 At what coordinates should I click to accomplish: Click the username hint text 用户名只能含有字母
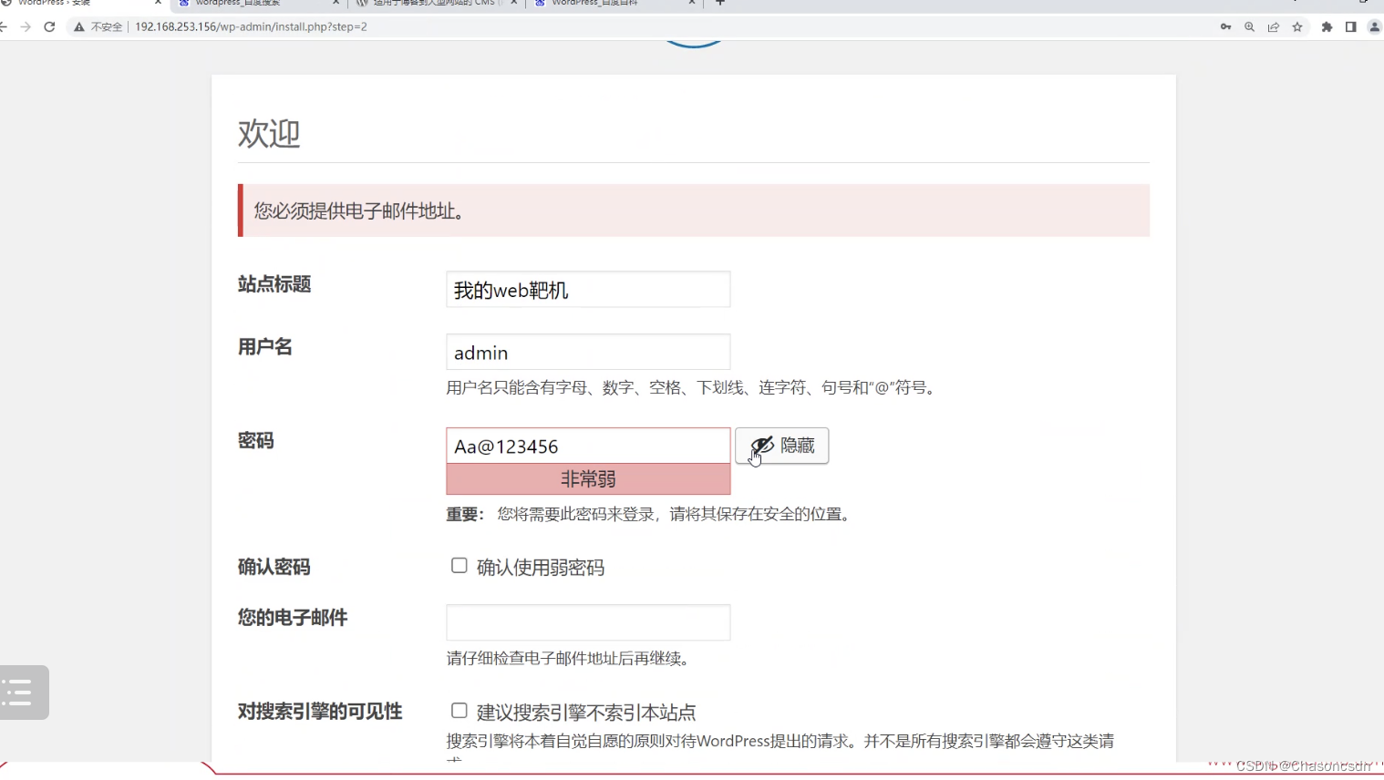click(692, 388)
